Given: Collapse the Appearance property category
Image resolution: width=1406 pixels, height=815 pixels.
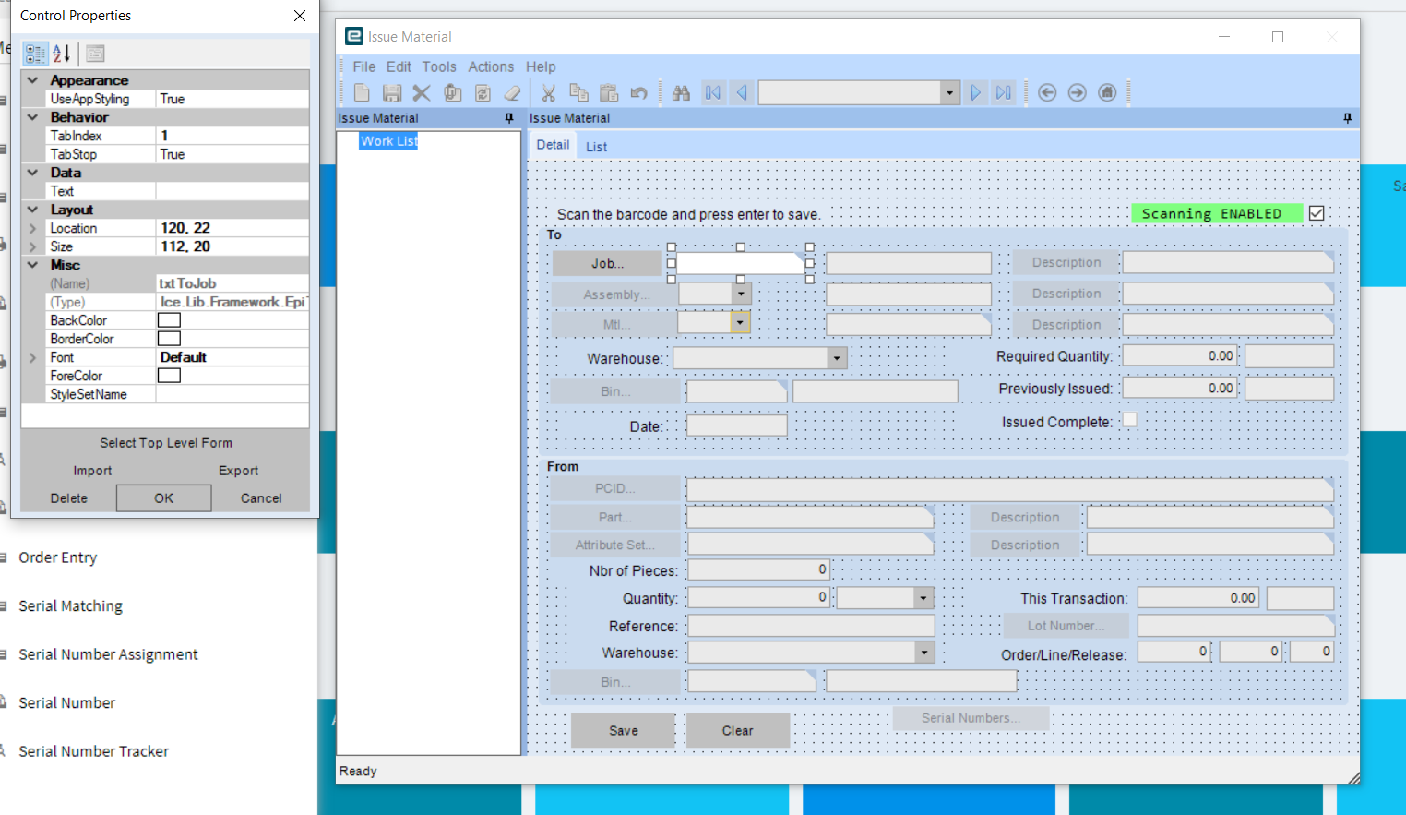Looking at the screenshot, I should (32, 80).
